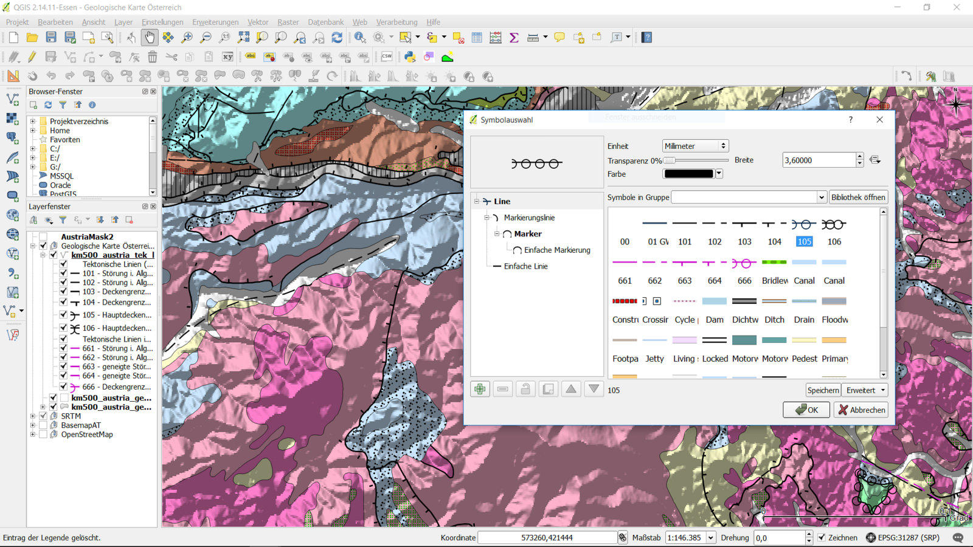Click the green plus add symbol layer button
This screenshot has height=547, width=973.
pyautogui.click(x=480, y=389)
